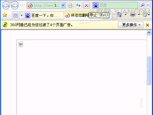Switch to the 百度一下 tab
This screenshot has width=153, height=115.
tap(44, 16)
